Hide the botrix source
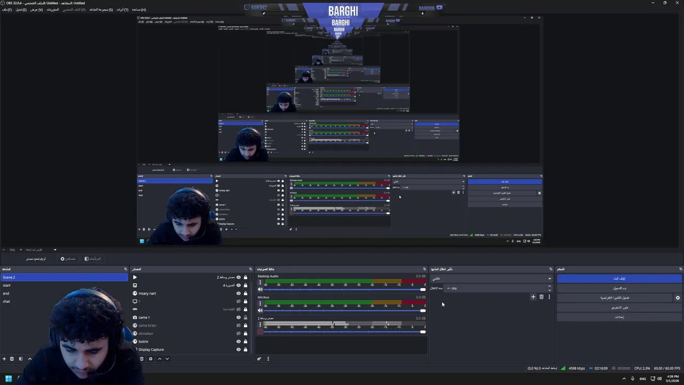The image size is (684, 385). (x=238, y=341)
